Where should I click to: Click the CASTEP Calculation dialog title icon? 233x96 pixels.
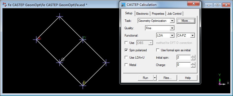click(x=123, y=5)
